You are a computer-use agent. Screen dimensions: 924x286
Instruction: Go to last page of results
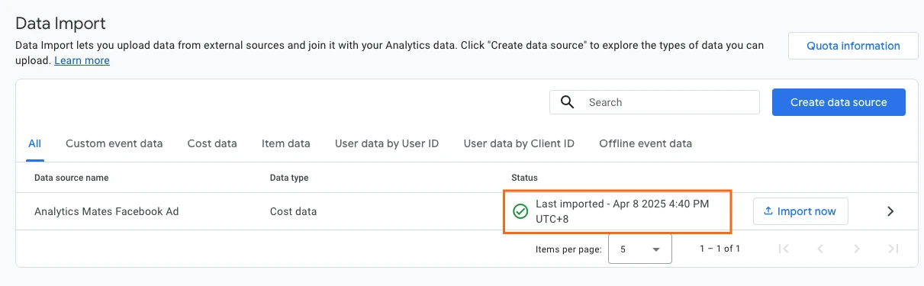(x=893, y=249)
